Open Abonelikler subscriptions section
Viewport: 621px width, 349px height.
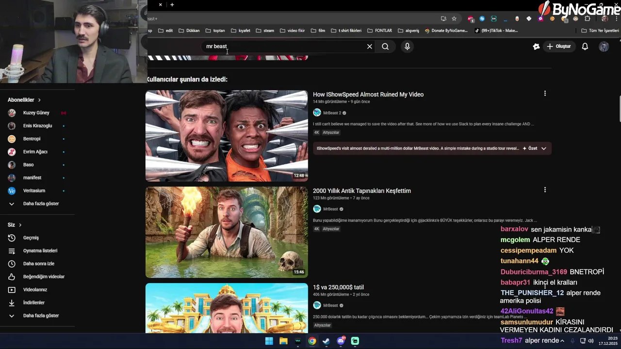coord(24,100)
